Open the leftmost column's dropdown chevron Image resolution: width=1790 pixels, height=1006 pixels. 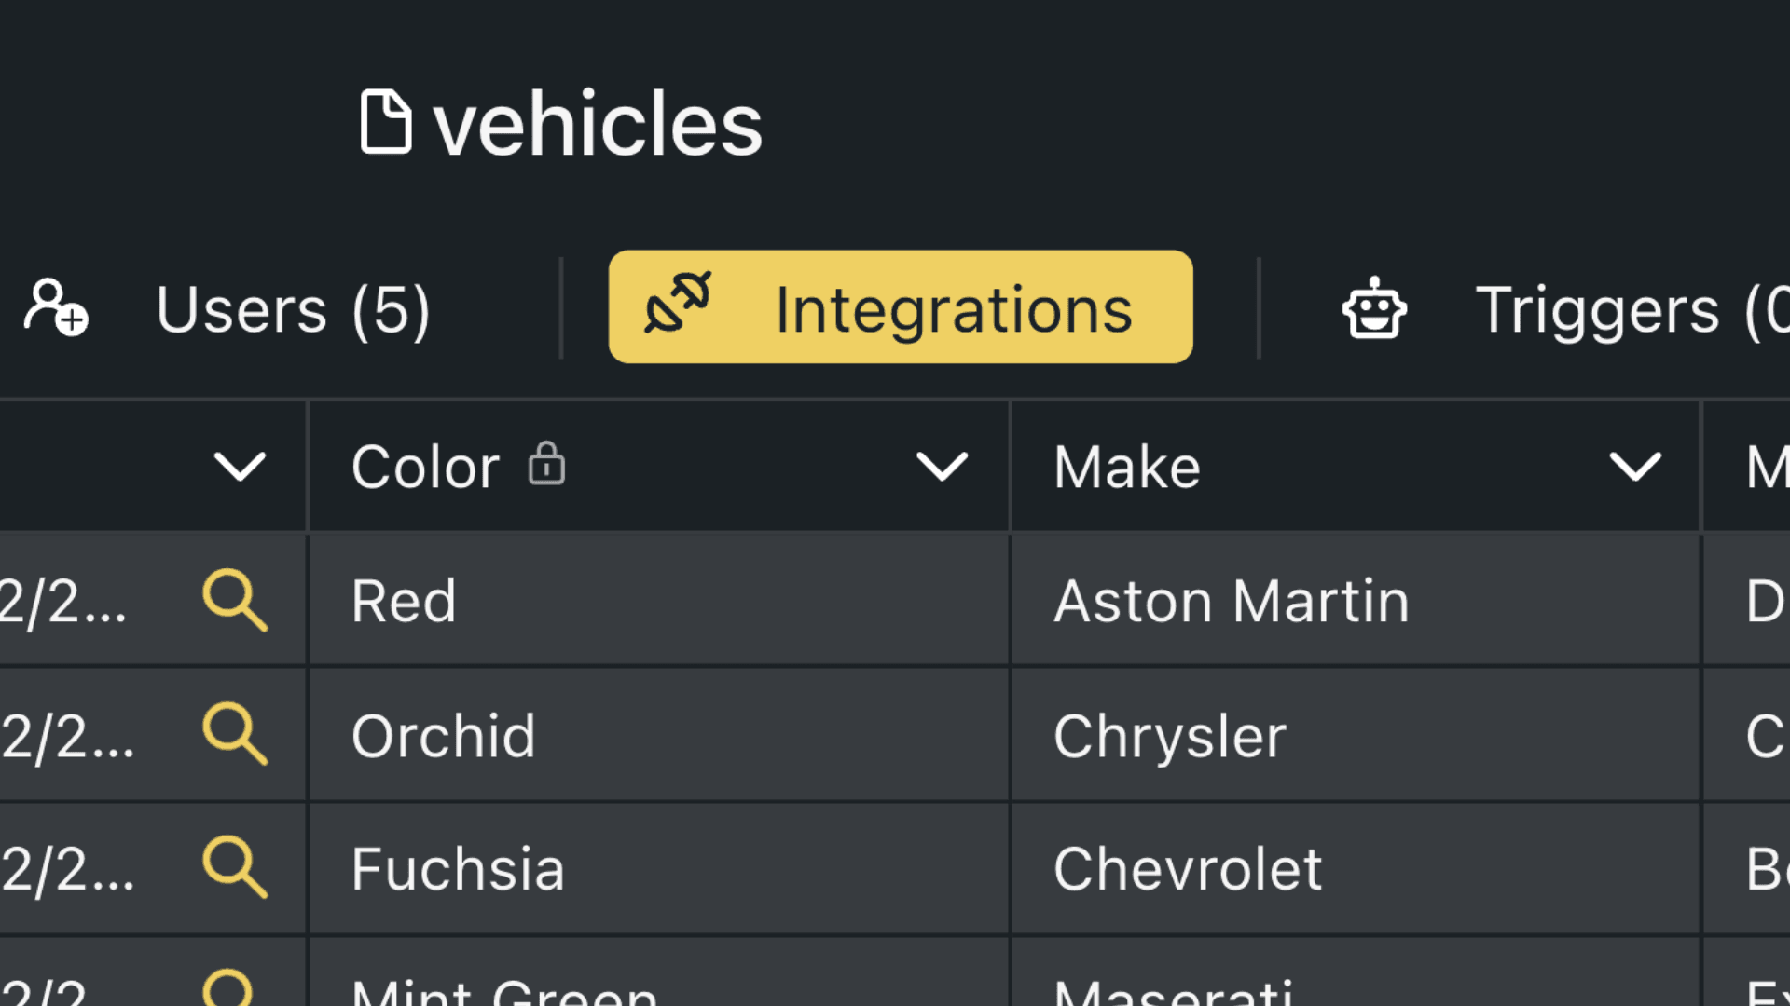[241, 466]
